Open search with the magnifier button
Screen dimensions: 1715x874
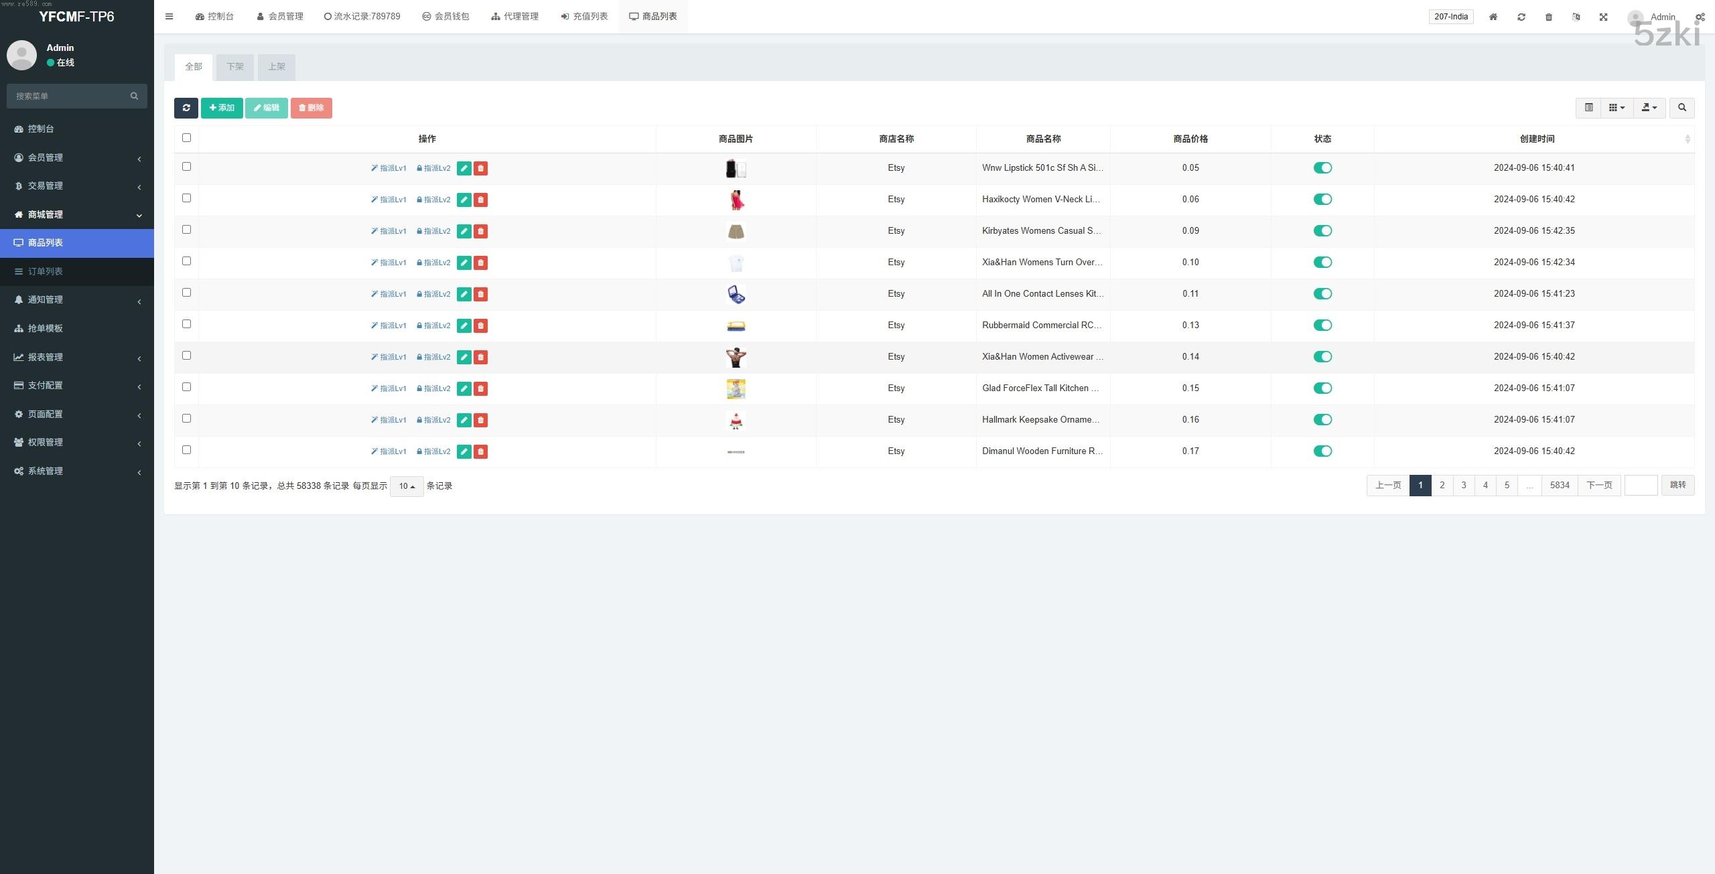pyautogui.click(x=1682, y=108)
